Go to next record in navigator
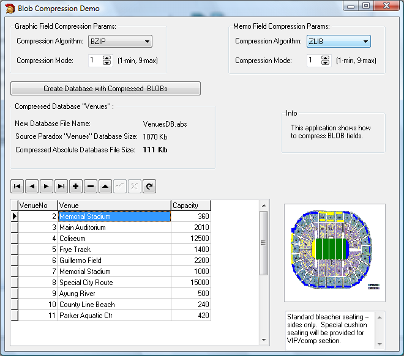Image resolution: width=404 pixels, height=356 pixels. [46, 186]
